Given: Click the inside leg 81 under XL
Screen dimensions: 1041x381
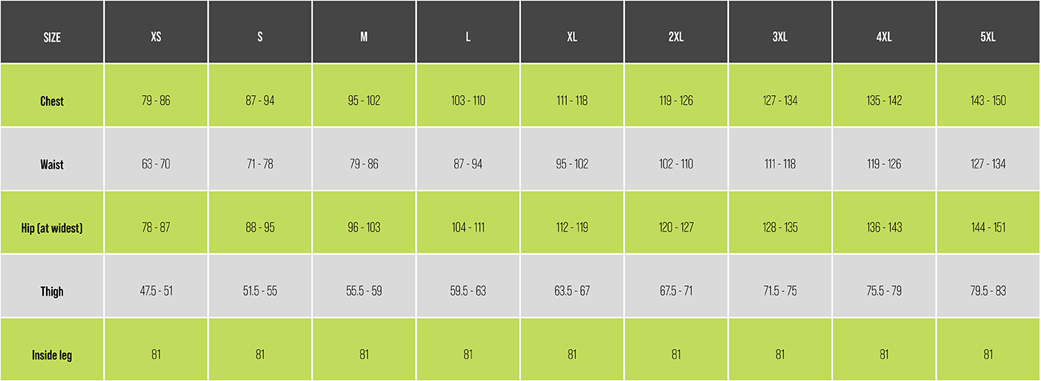Looking at the screenshot, I should click(572, 355).
